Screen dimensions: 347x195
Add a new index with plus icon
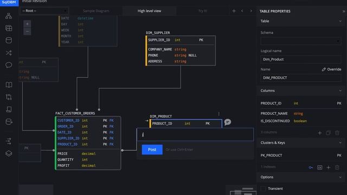(x=329, y=167)
